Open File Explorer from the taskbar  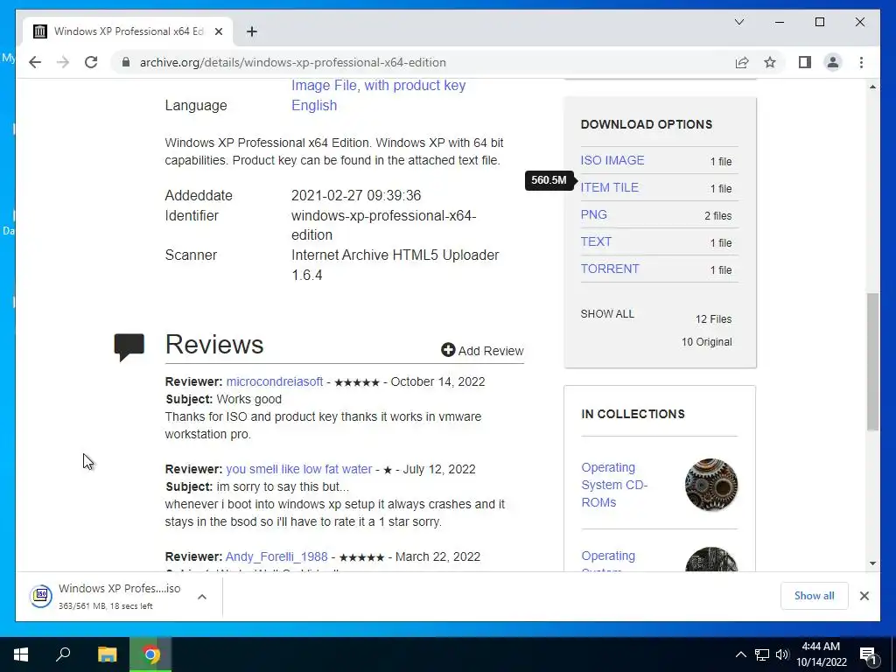tap(107, 654)
